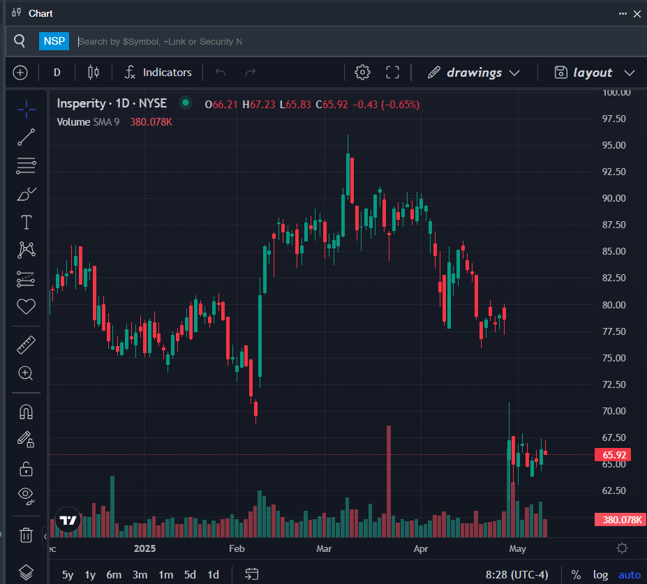Click the 65.92 current price label

(613, 455)
